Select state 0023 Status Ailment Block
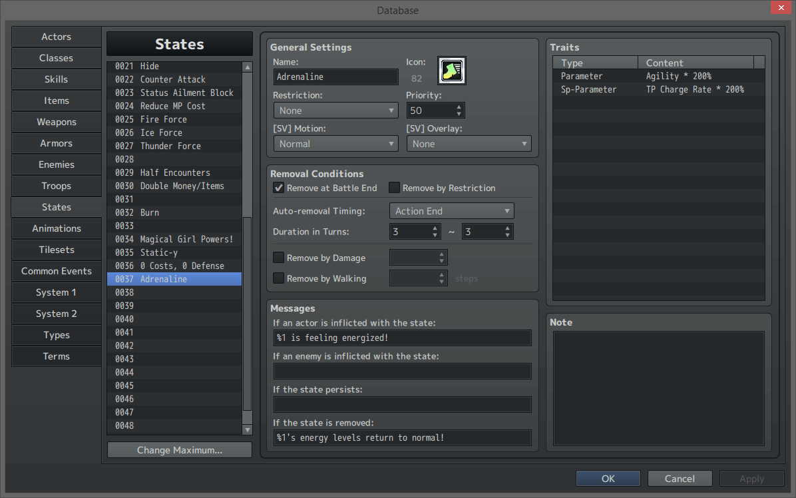This screenshot has height=498, width=796. [x=174, y=93]
